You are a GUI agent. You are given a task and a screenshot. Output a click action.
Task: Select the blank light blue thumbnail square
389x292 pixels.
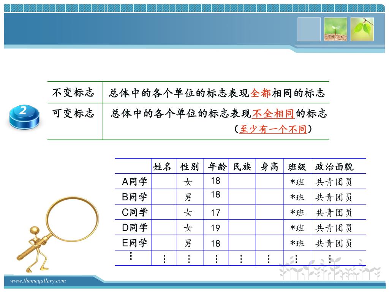tap(309, 29)
